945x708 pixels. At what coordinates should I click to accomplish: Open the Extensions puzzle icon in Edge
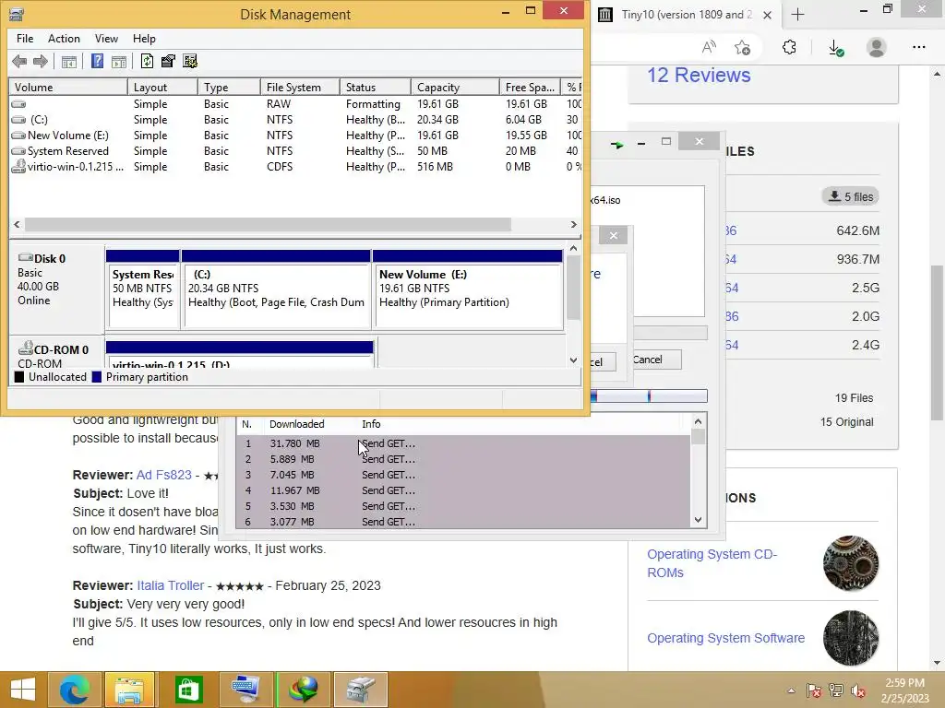(x=789, y=47)
